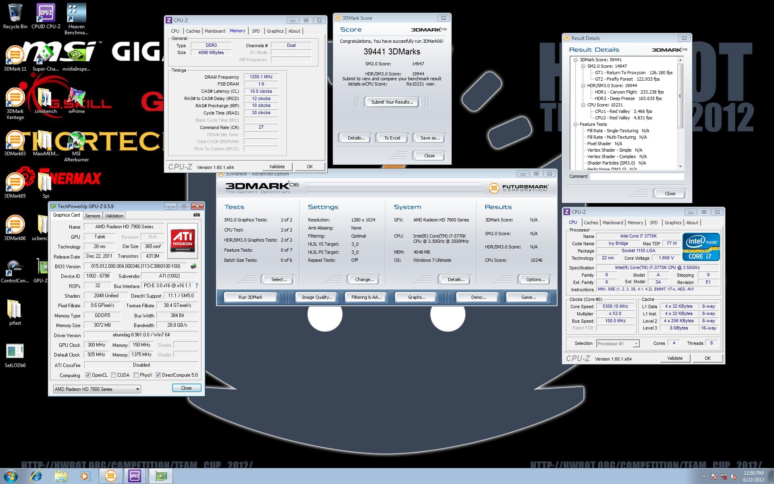
Task: Toggle the PhysX checkbox in GPU-Z
Action: point(136,375)
